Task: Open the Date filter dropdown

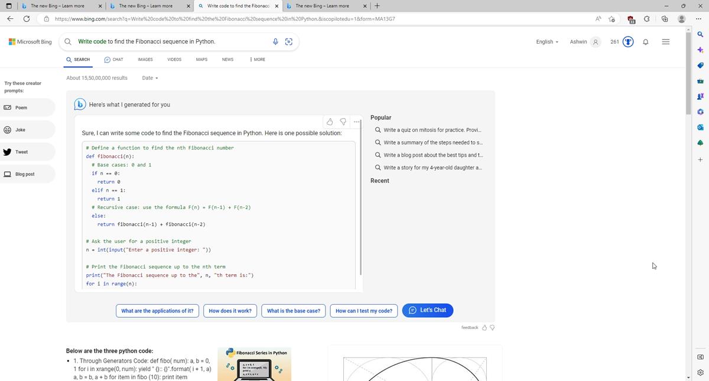Action: [x=149, y=77]
